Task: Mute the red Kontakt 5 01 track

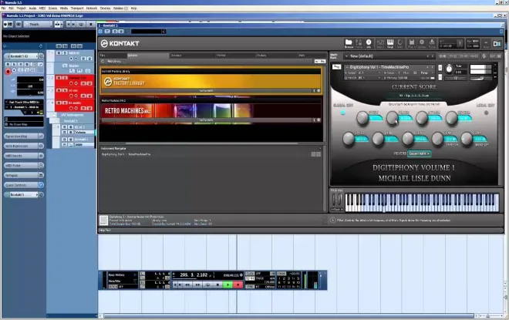Action: tap(59, 78)
